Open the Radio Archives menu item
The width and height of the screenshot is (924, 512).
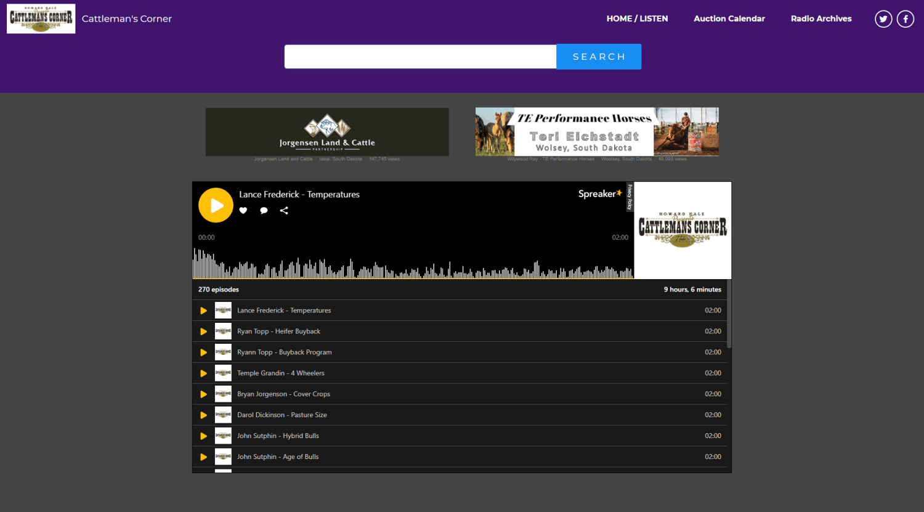pos(821,18)
